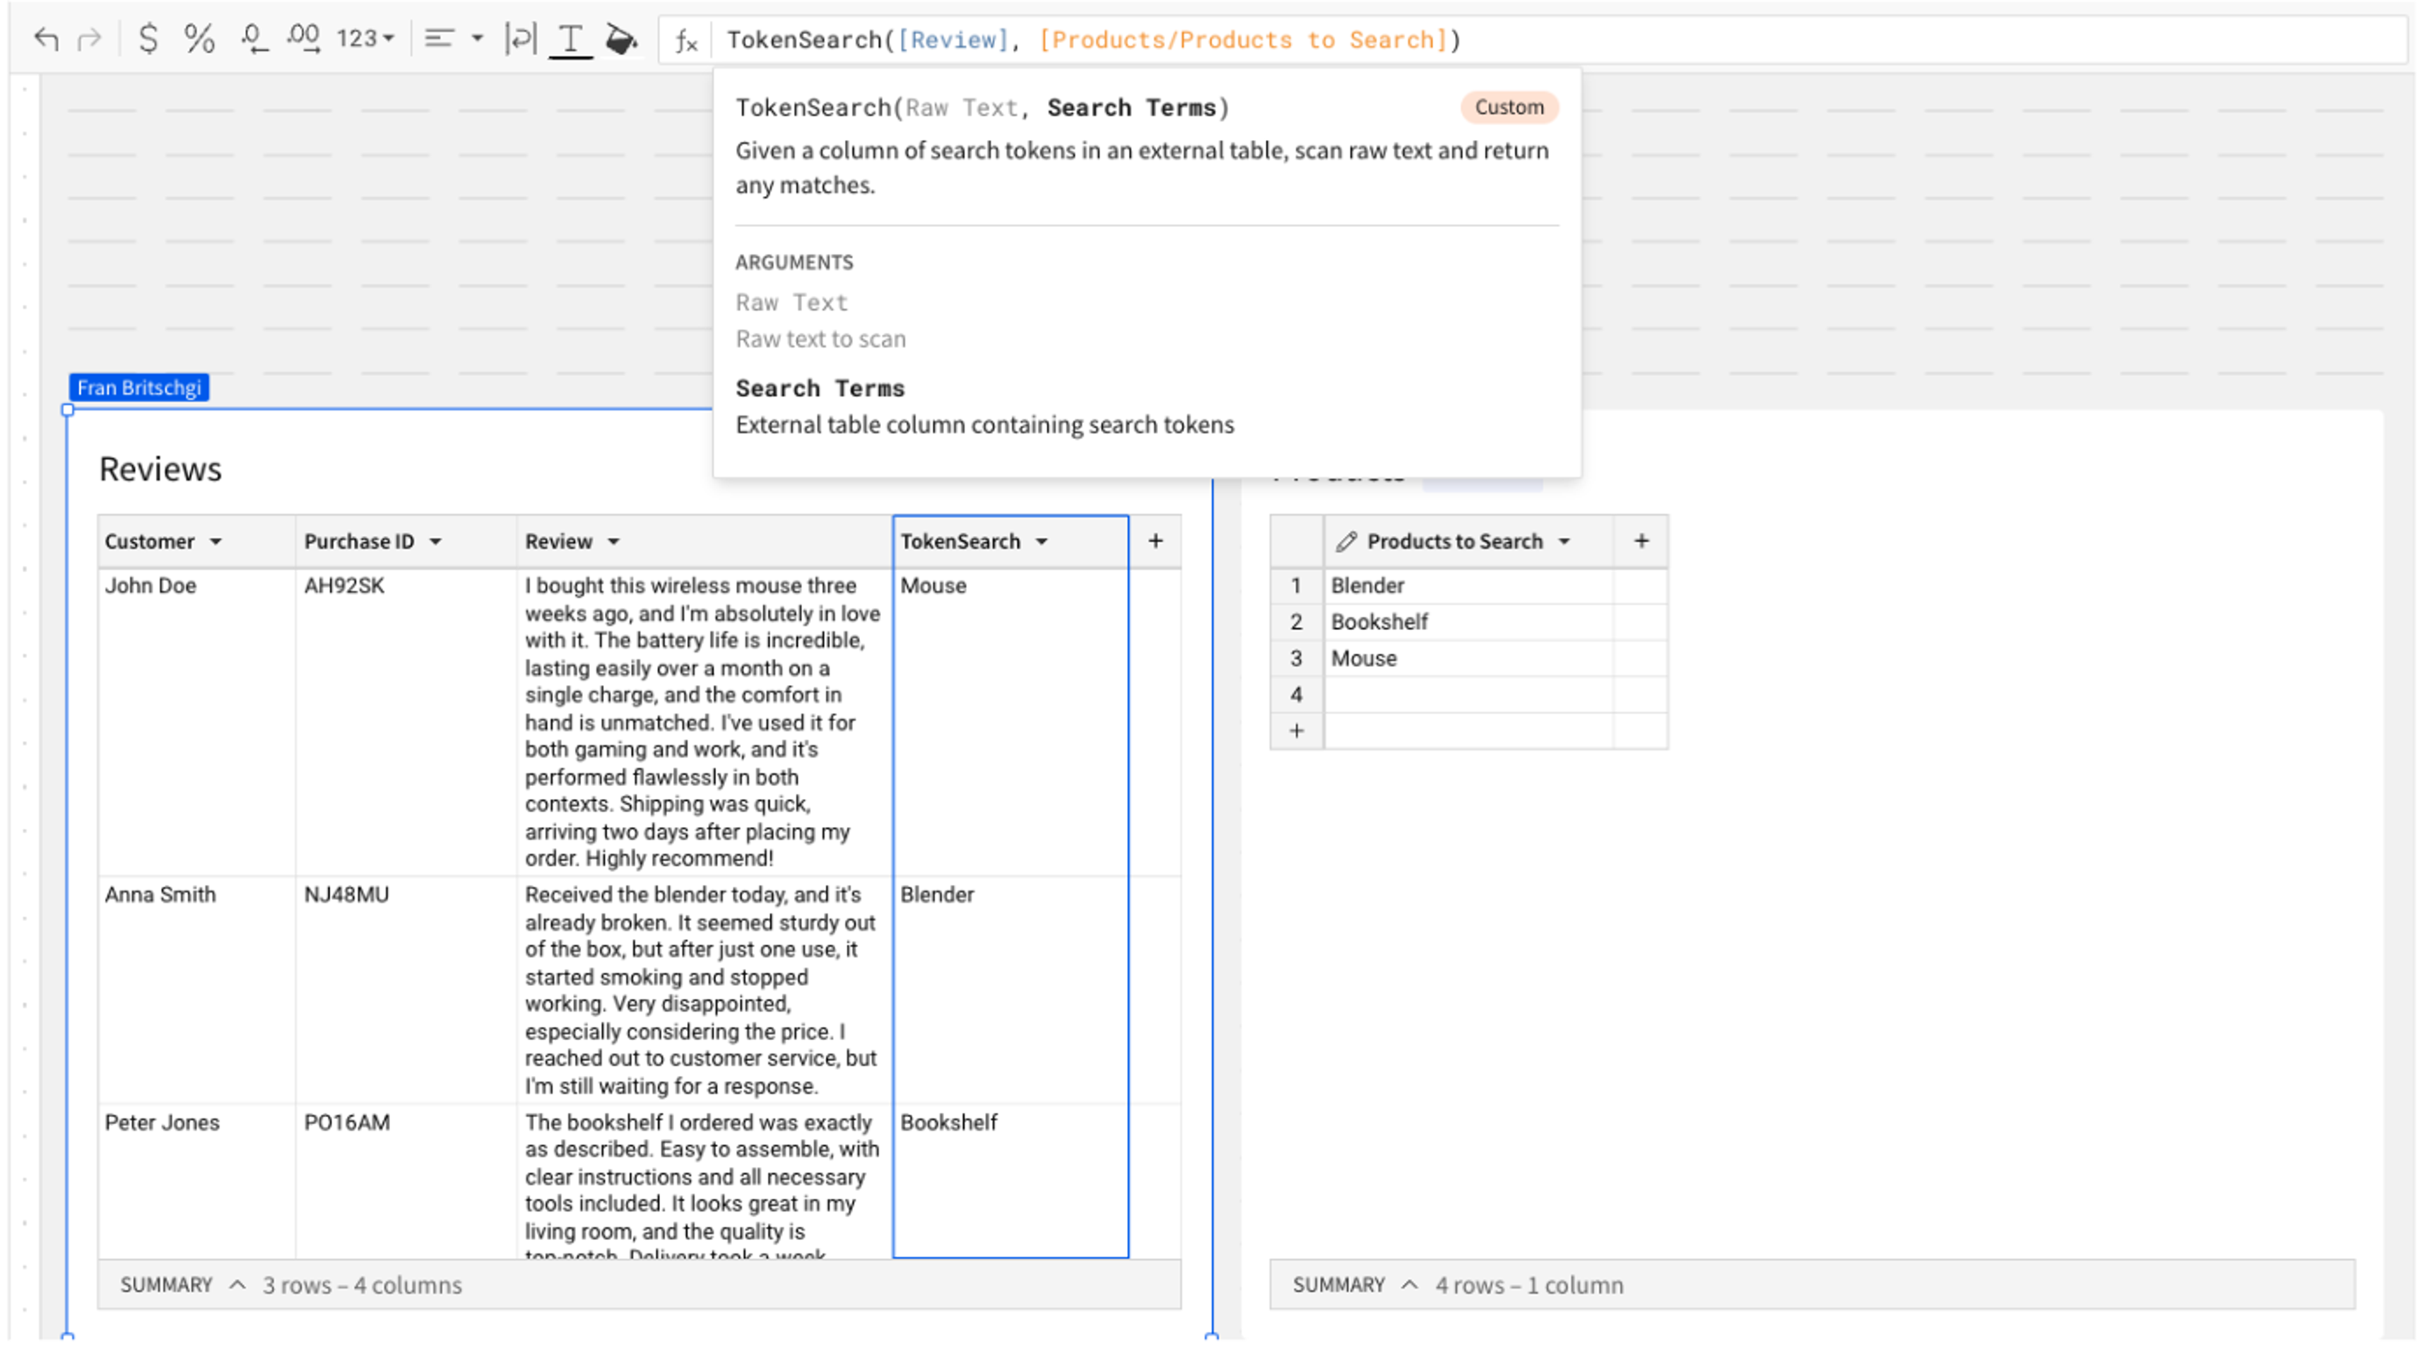Select row number 2 in Products table
The image size is (2423, 1353).
pos(1296,621)
